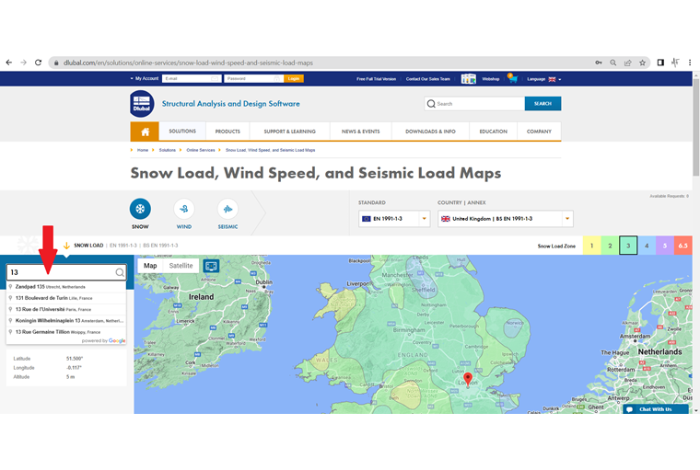Click the browser address bar URL
The height and width of the screenshot is (470, 700).
pyautogui.click(x=188, y=63)
